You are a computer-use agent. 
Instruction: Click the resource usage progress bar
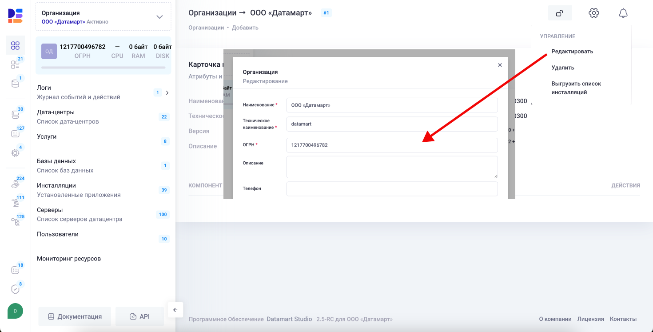pos(103,68)
